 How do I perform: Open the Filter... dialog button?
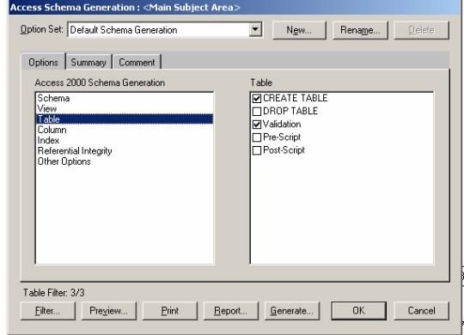(x=48, y=311)
